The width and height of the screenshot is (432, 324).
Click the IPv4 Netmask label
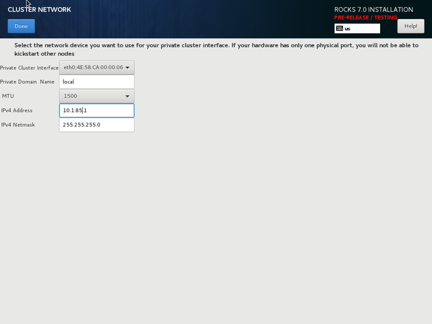pos(18,125)
